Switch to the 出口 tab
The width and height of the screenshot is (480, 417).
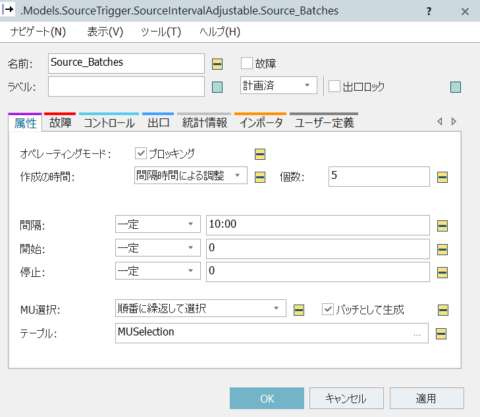pos(158,122)
